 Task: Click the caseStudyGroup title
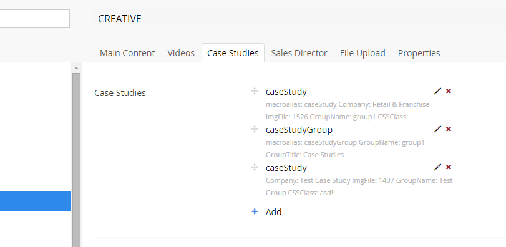(x=299, y=130)
